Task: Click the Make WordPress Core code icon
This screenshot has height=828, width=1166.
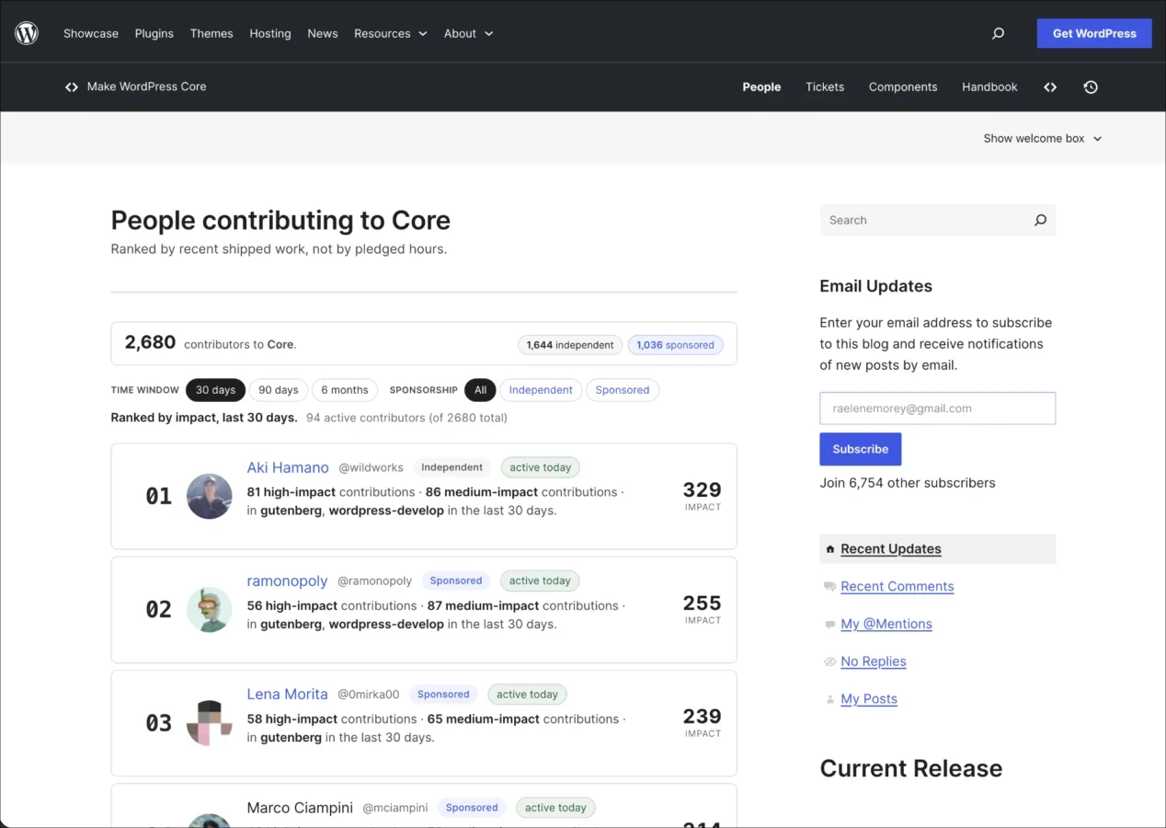Action: click(72, 86)
